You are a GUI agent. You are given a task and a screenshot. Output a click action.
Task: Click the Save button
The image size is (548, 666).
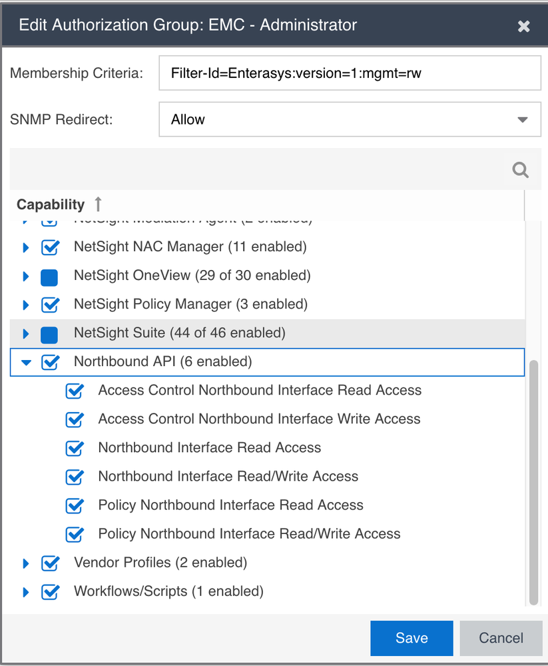click(x=411, y=638)
